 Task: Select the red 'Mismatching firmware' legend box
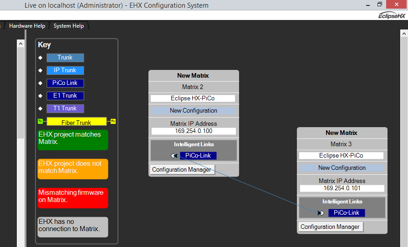(x=73, y=198)
